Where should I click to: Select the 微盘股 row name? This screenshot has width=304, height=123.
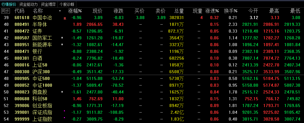tap(40, 92)
